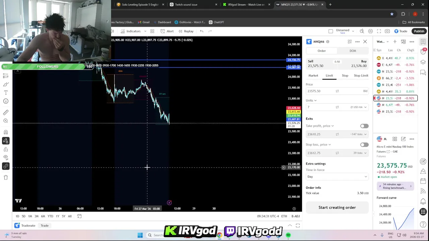Click the Publish button
Image resolution: width=429 pixels, height=241 pixels.
[419, 31]
